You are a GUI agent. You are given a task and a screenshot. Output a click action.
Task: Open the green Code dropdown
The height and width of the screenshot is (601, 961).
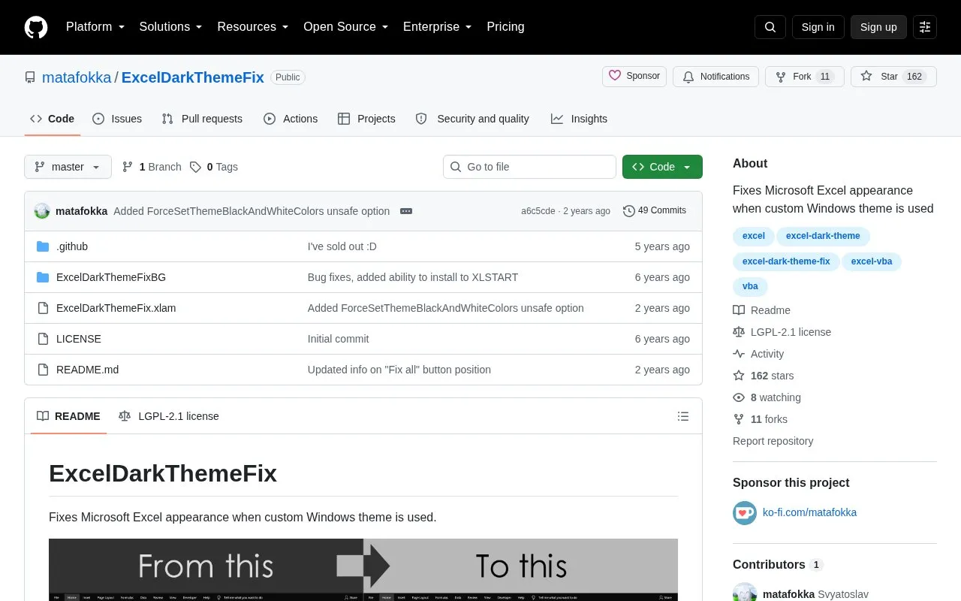click(x=662, y=167)
